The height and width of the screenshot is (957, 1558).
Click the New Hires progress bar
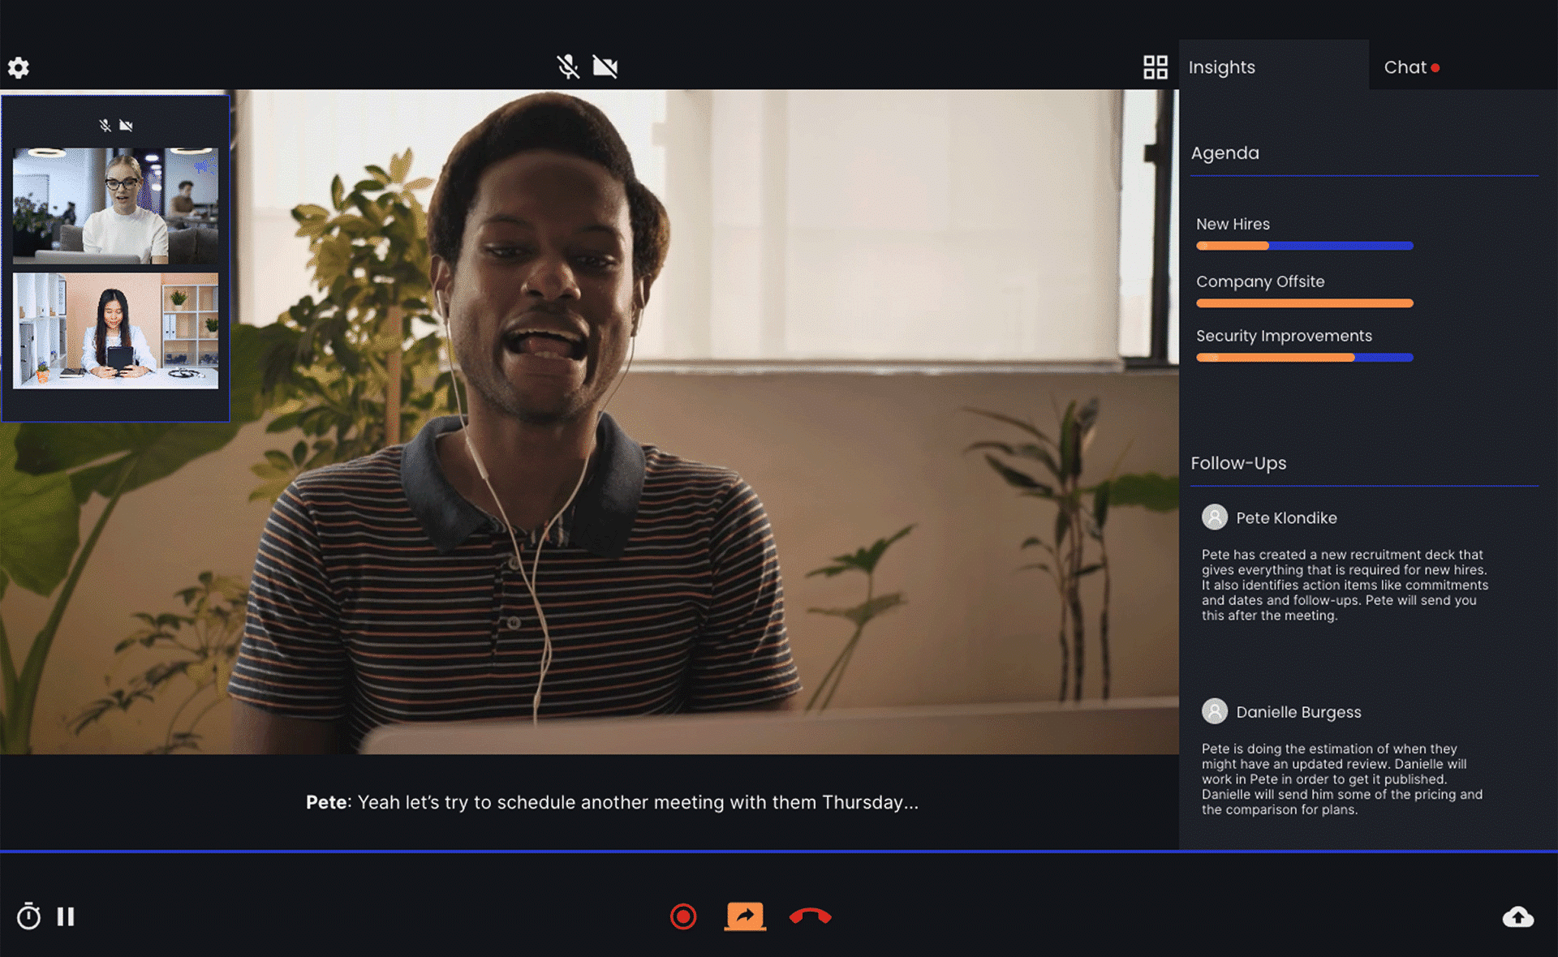[x=1304, y=246]
